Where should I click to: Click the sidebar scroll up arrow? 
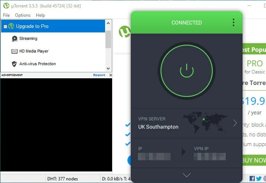(x=108, y=23)
